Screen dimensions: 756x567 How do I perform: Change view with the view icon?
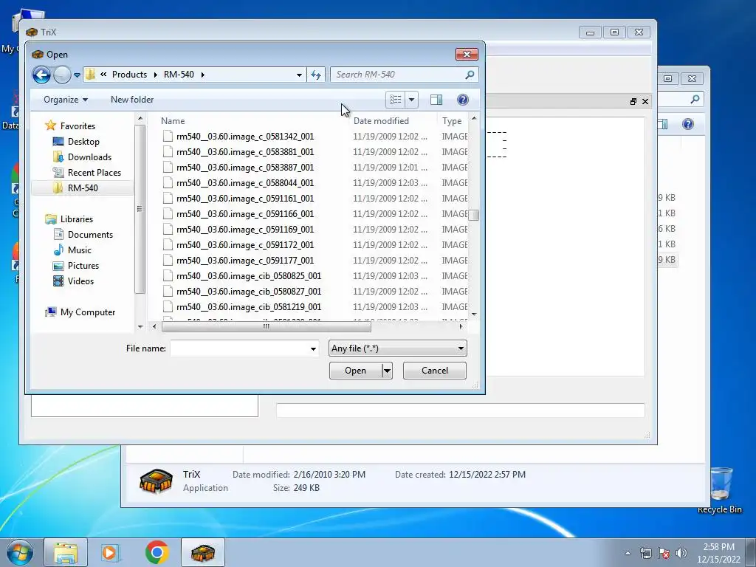(396, 100)
